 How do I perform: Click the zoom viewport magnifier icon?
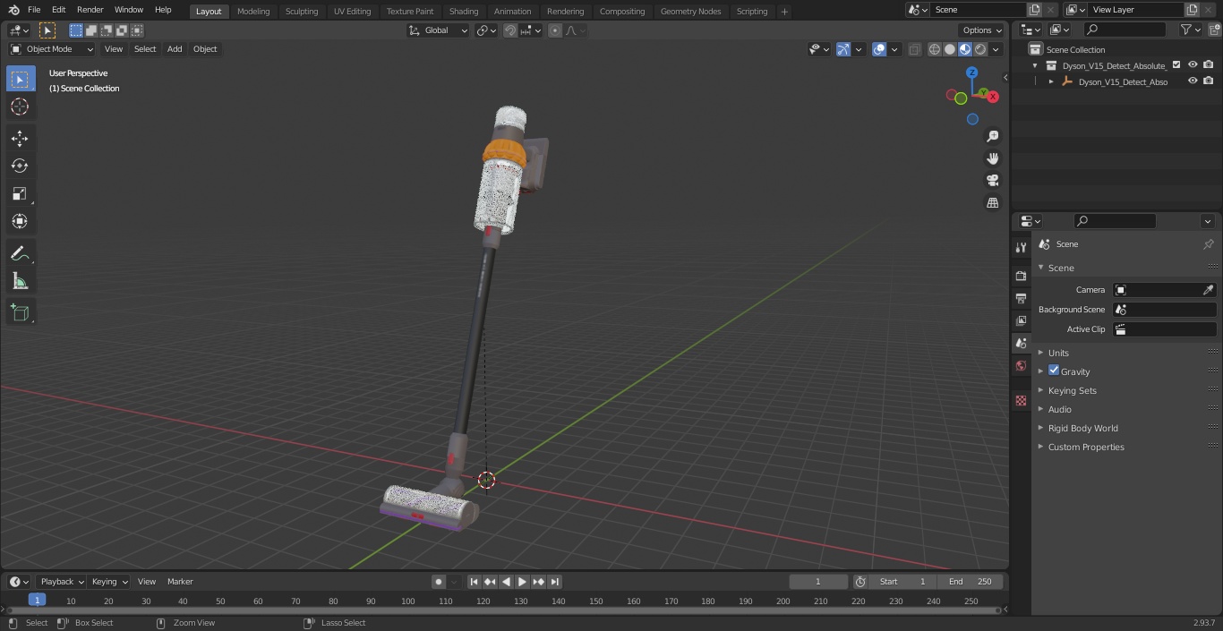tap(992, 136)
